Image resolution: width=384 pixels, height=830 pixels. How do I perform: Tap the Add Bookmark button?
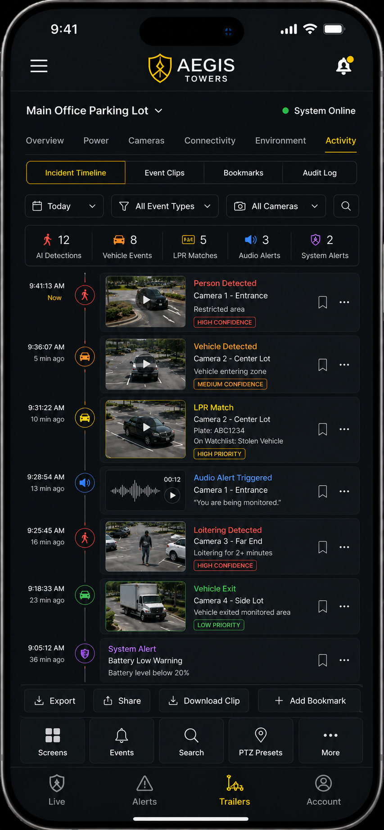pos(309,700)
